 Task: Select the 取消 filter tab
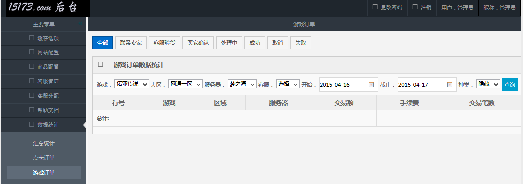tap(278, 43)
